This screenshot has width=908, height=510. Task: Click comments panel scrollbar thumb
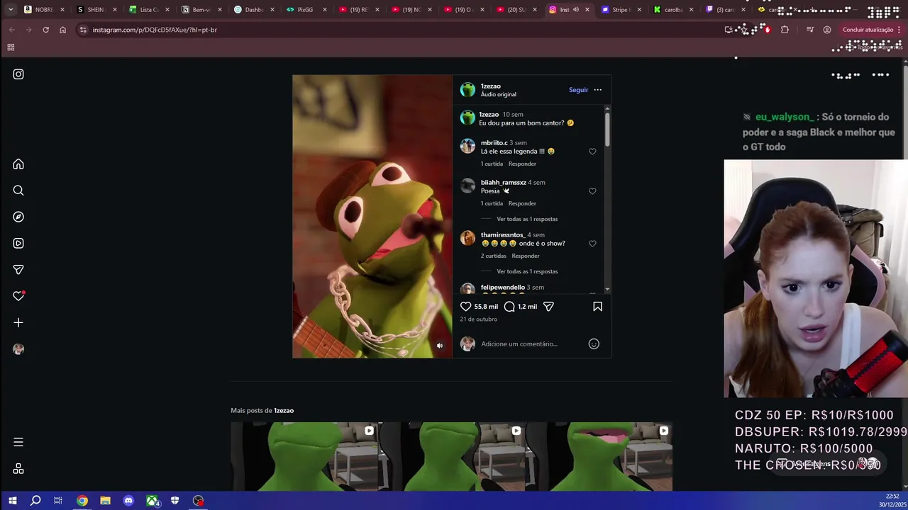click(608, 129)
